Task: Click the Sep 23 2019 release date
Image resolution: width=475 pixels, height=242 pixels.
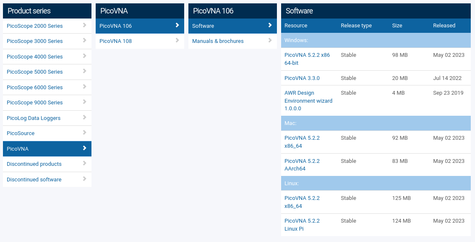Action: pos(448,93)
